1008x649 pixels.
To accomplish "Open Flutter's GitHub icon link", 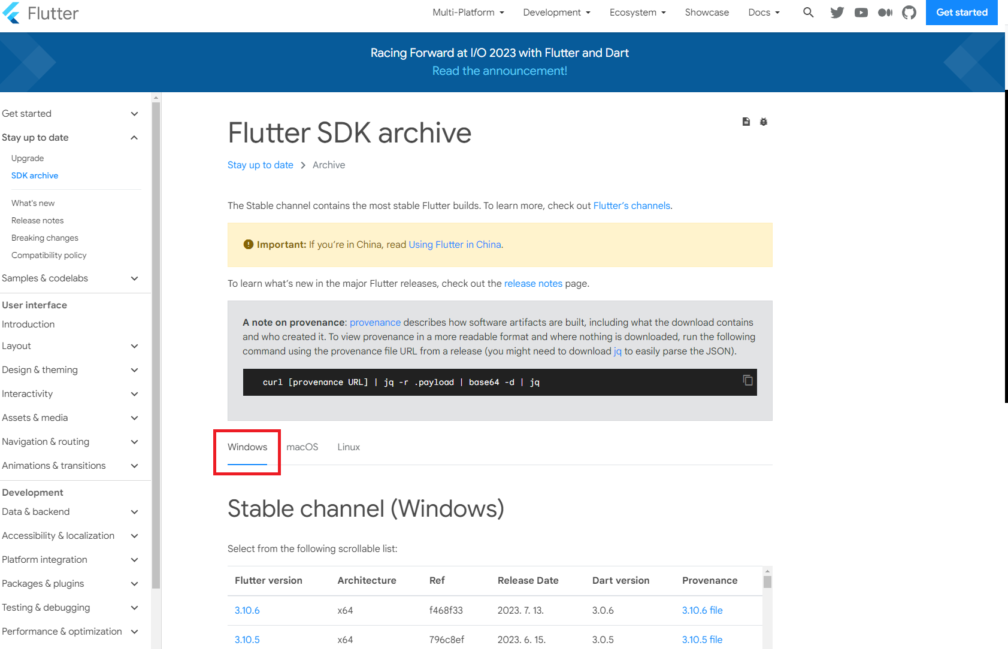I will [909, 13].
